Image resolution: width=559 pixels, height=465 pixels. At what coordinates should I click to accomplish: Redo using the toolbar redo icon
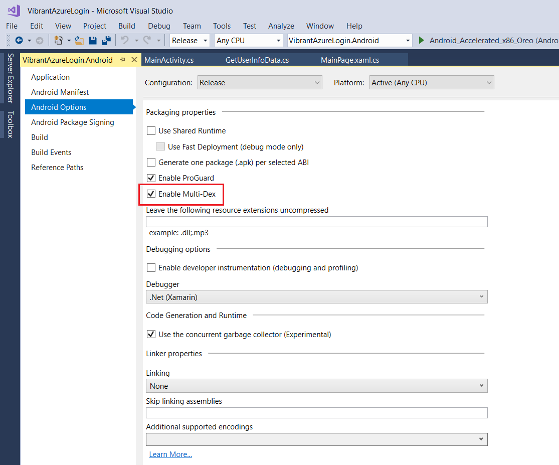tap(147, 40)
